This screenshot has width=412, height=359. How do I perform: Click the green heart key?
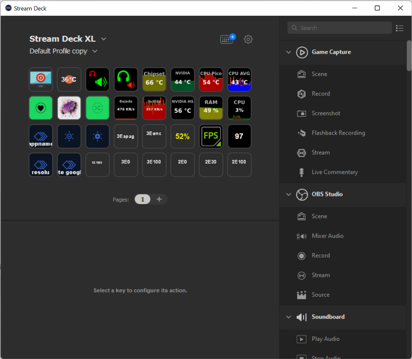coord(41,108)
